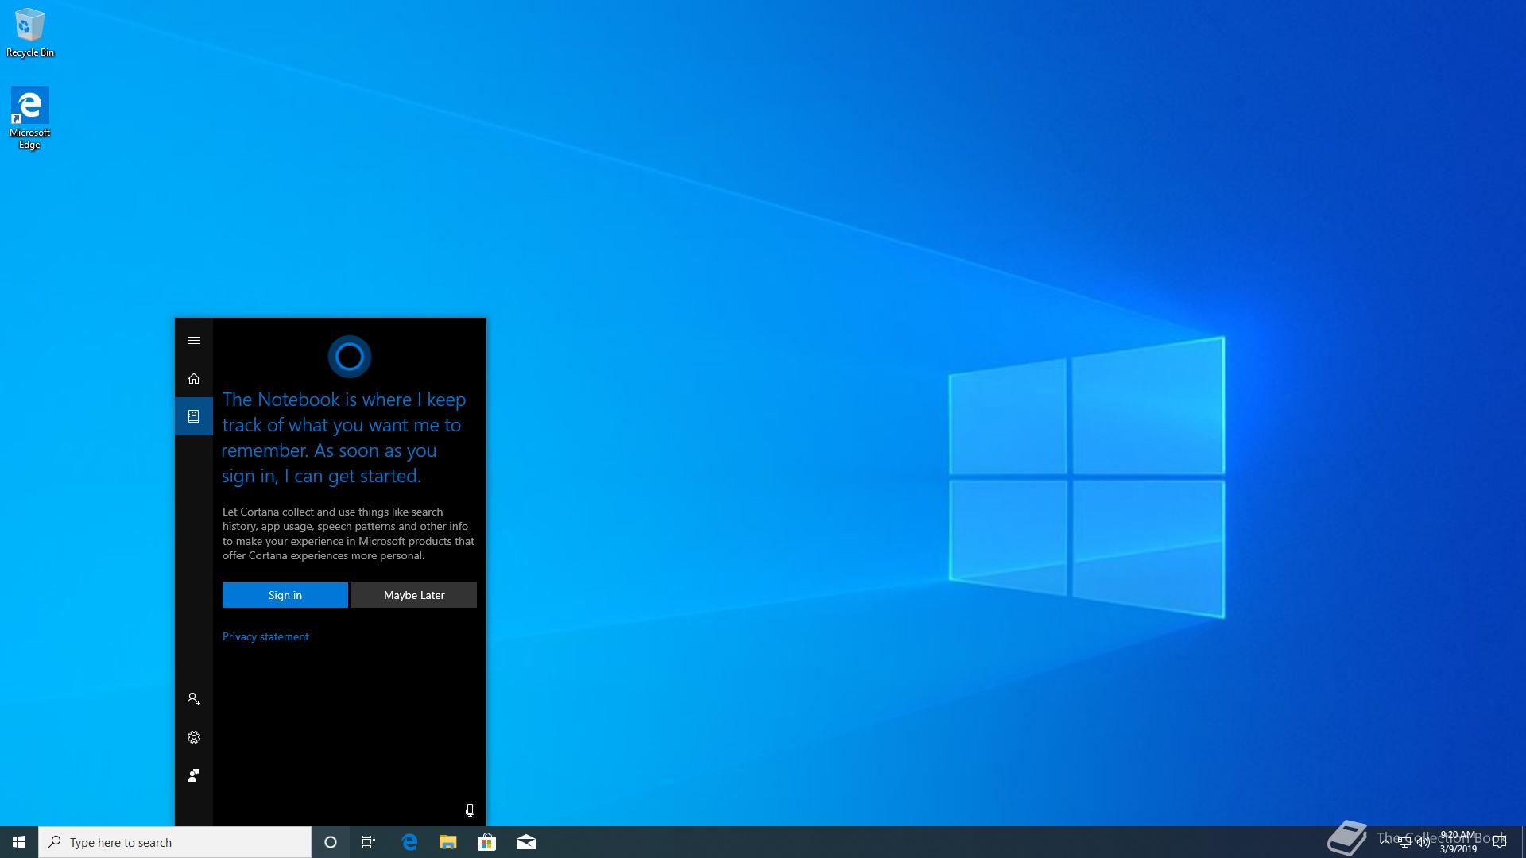
Task: Expand the Cortana hamburger menu
Action: (193, 340)
